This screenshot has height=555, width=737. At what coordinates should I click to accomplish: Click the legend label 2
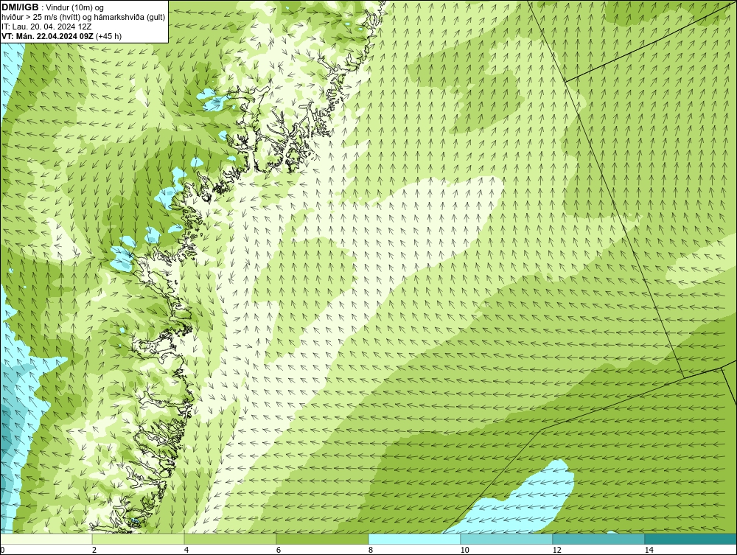click(94, 550)
